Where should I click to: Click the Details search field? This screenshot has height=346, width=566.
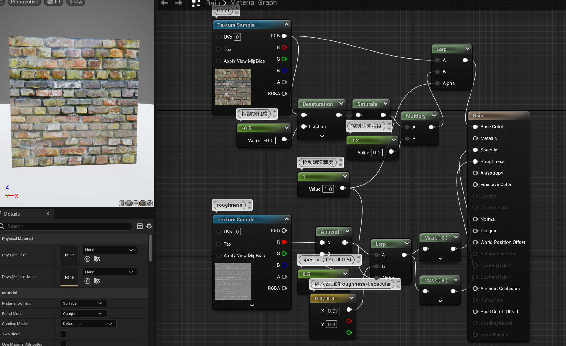click(x=66, y=226)
